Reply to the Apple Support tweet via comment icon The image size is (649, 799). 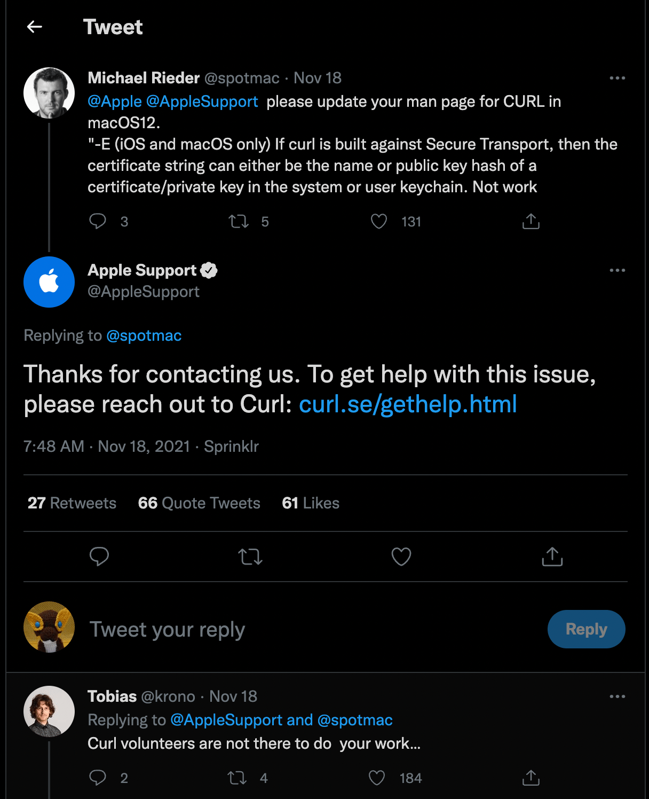click(x=99, y=557)
